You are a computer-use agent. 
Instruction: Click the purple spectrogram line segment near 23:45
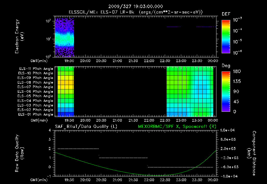(206, 27)
